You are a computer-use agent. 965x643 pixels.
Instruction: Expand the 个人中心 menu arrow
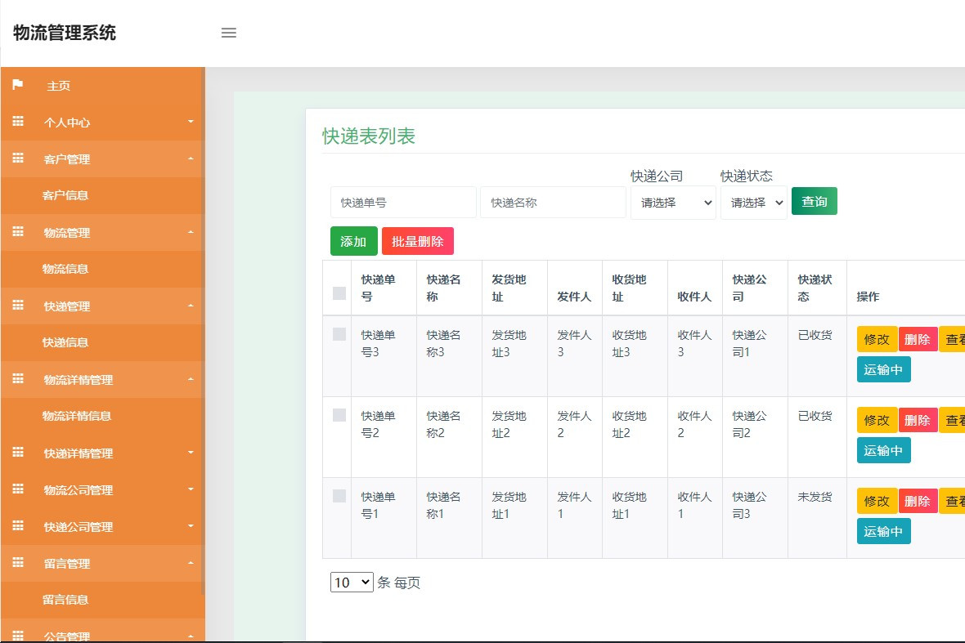[x=191, y=122]
